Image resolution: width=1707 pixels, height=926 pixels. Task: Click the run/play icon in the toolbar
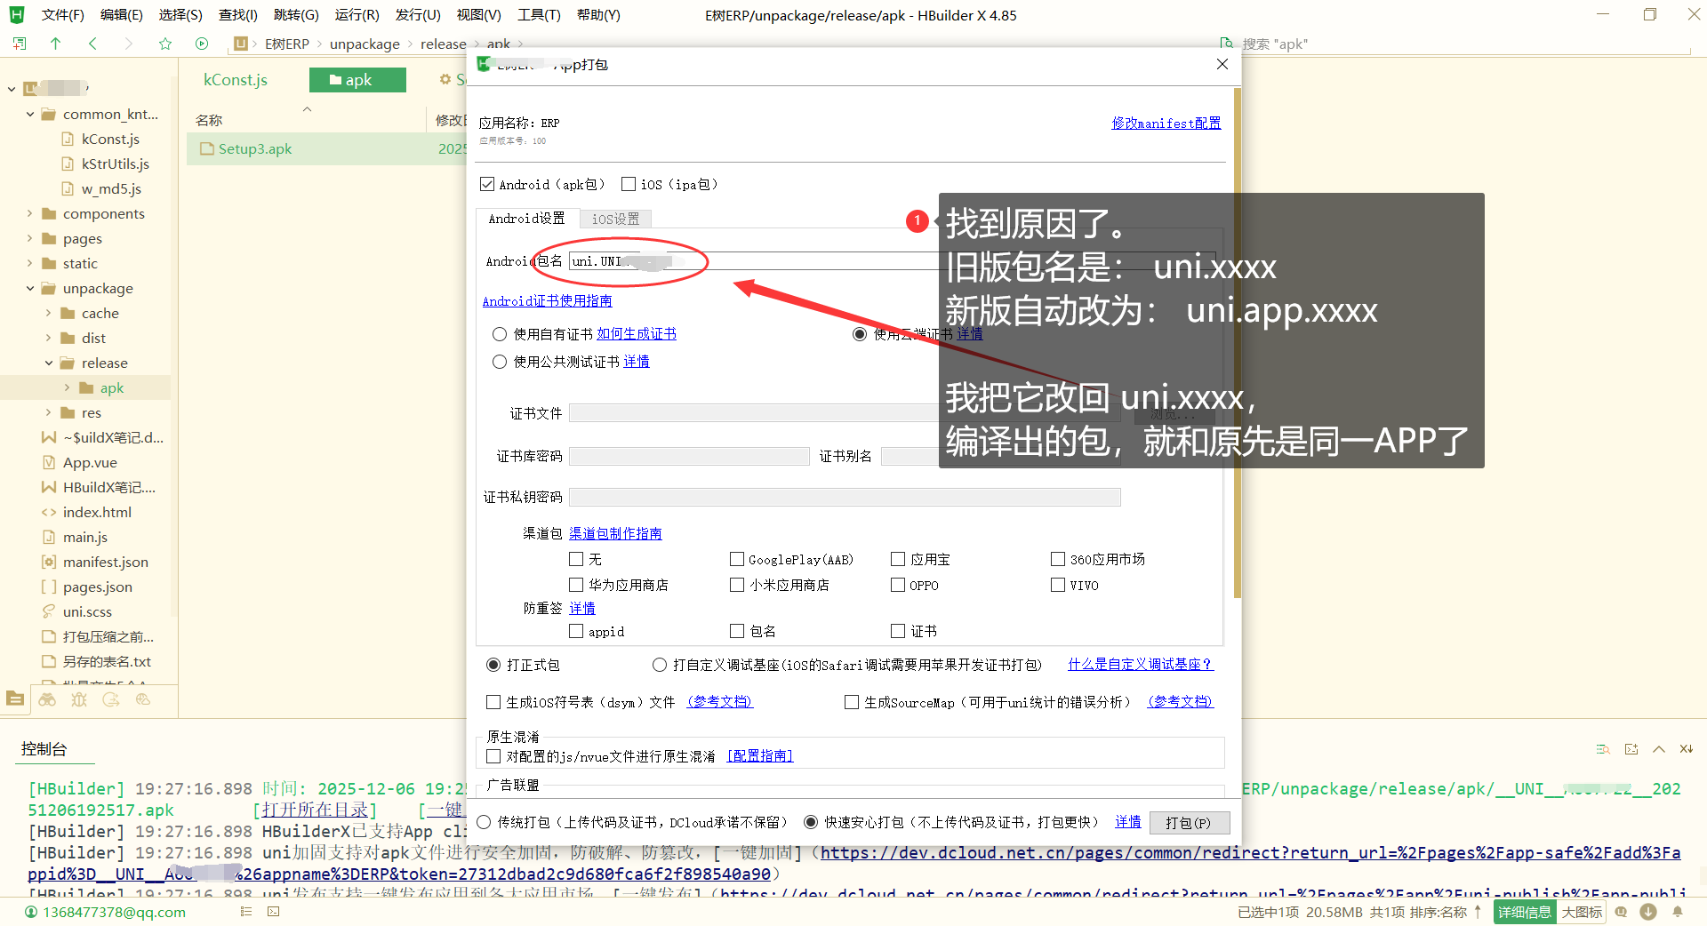point(202,44)
